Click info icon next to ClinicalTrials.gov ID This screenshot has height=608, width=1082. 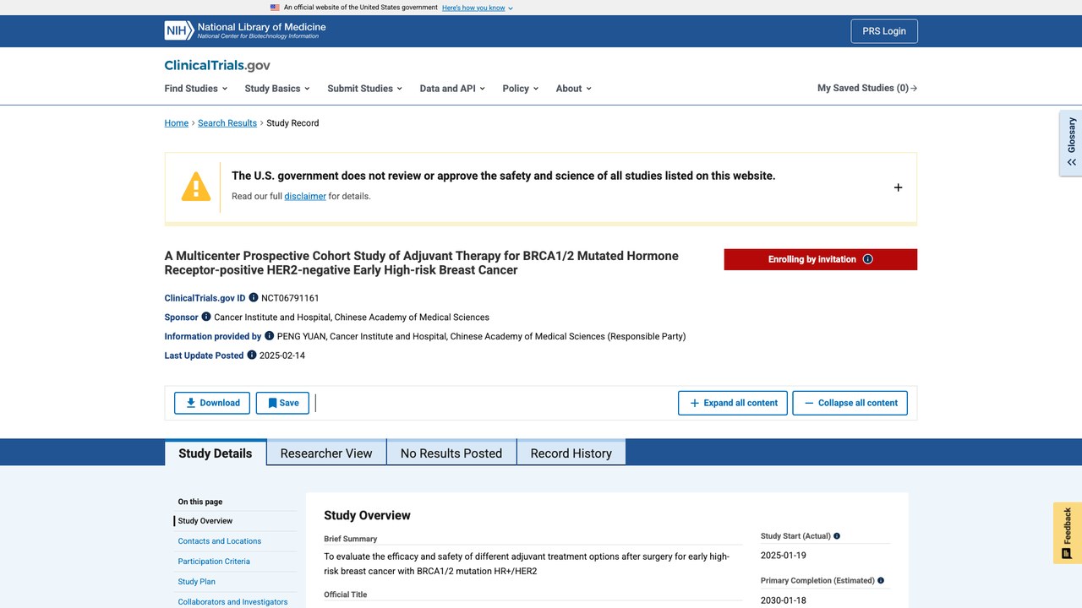click(254, 298)
